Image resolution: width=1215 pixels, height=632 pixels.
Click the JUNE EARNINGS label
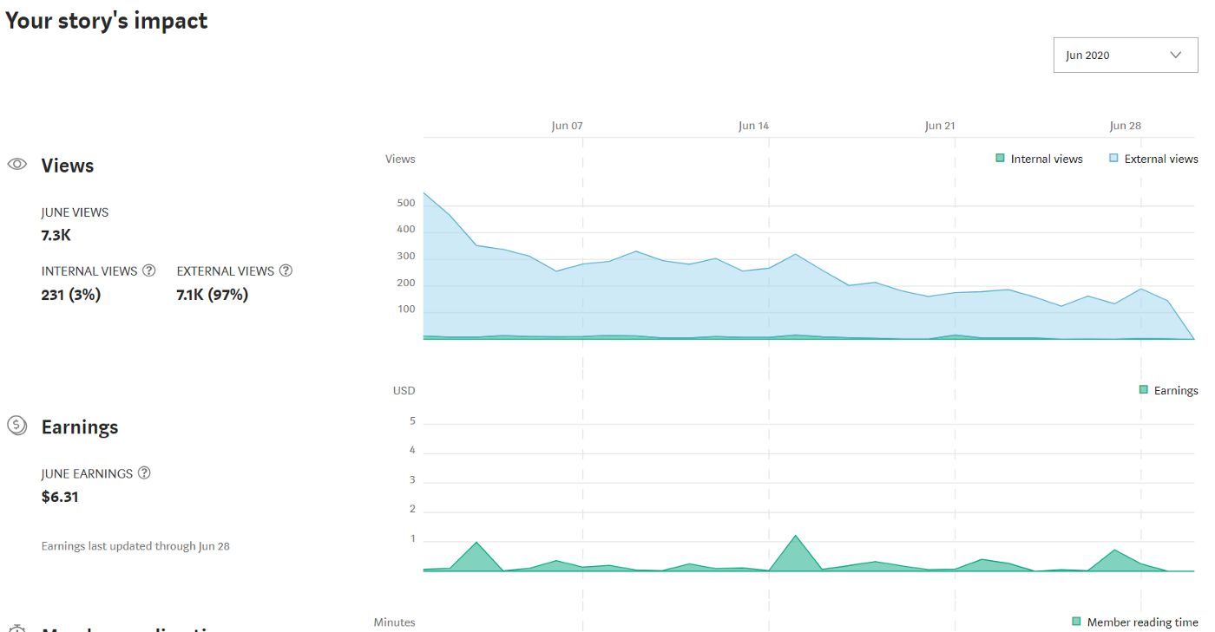87,473
